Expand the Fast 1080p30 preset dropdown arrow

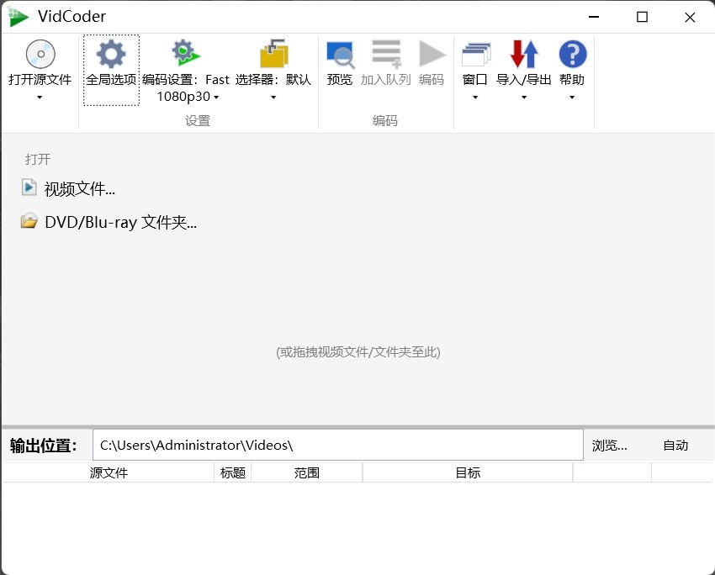tap(216, 97)
